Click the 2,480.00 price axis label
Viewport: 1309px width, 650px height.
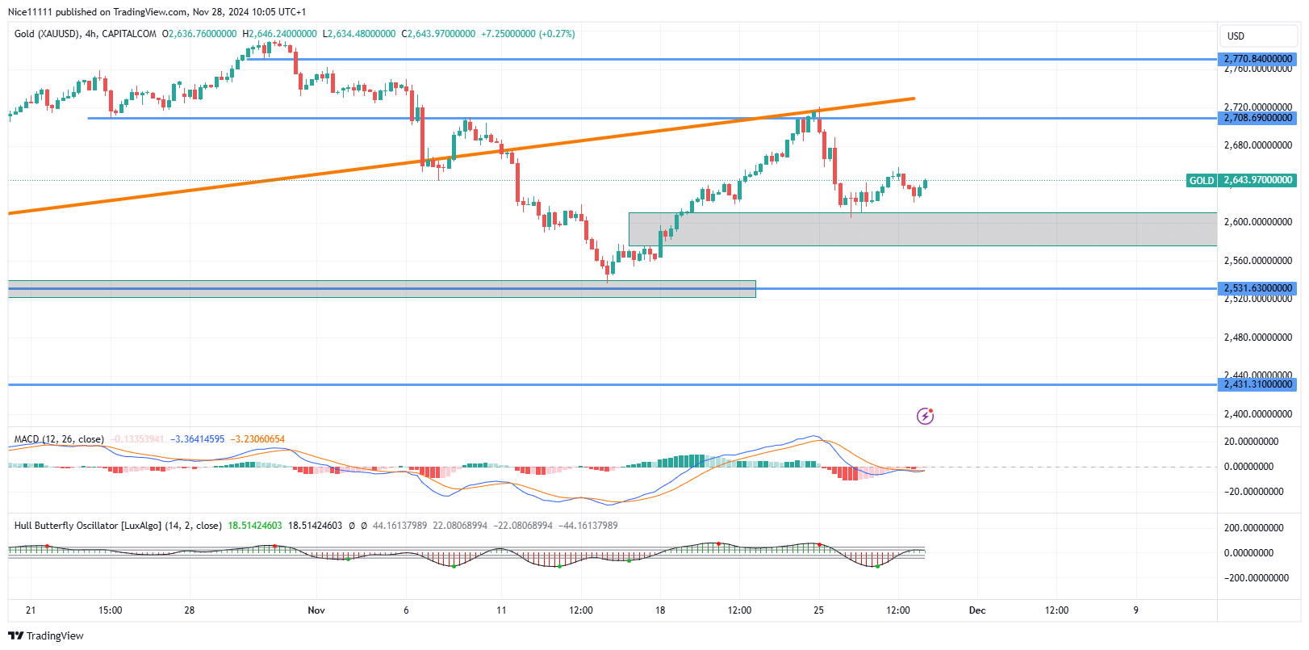pos(1258,338)
